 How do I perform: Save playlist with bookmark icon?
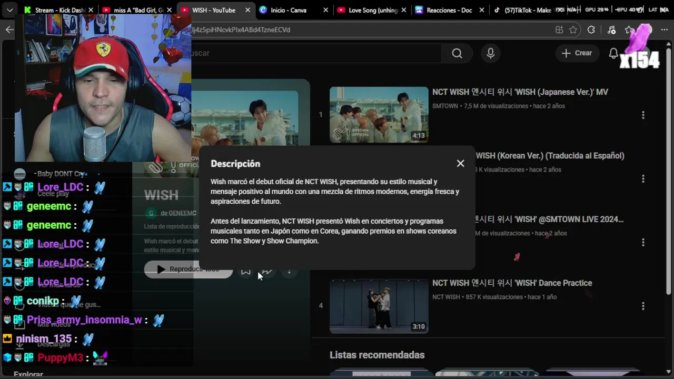click(x=246, y=271)
